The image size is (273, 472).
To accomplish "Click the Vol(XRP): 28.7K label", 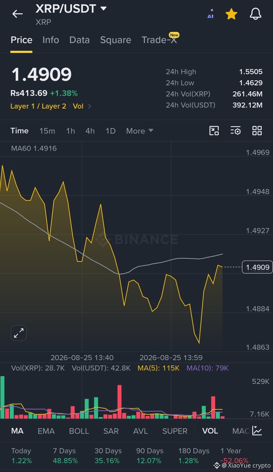I will pos(38,368).
